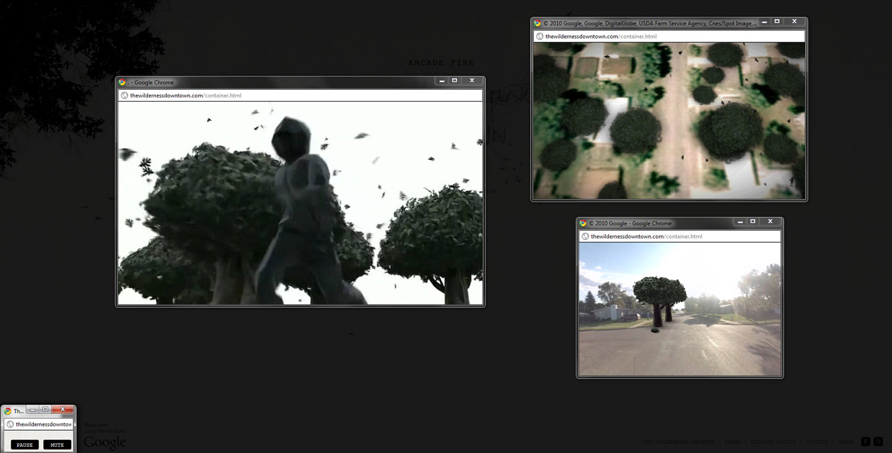Click the hooded runner video frame

click(300, 203)
